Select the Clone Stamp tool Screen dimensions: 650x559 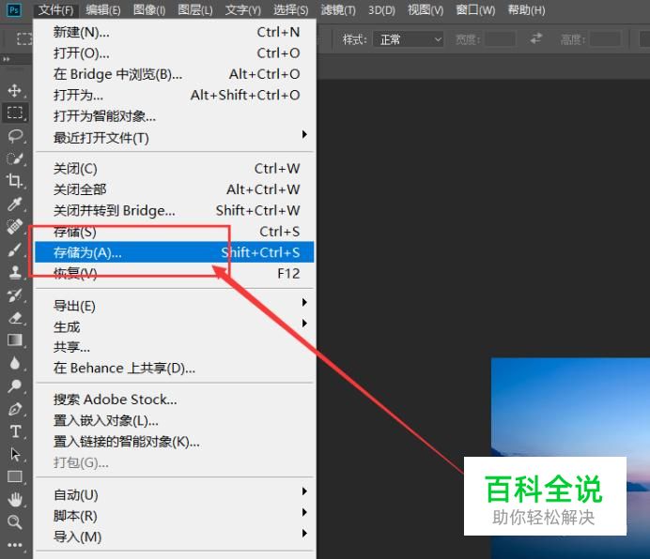point(15,272)
